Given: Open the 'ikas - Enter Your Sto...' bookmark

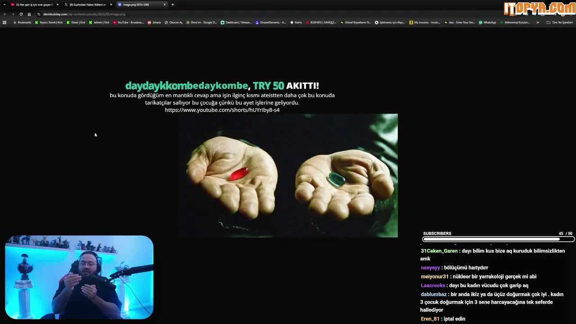Looking at the screenshot, I should point(459,22).
